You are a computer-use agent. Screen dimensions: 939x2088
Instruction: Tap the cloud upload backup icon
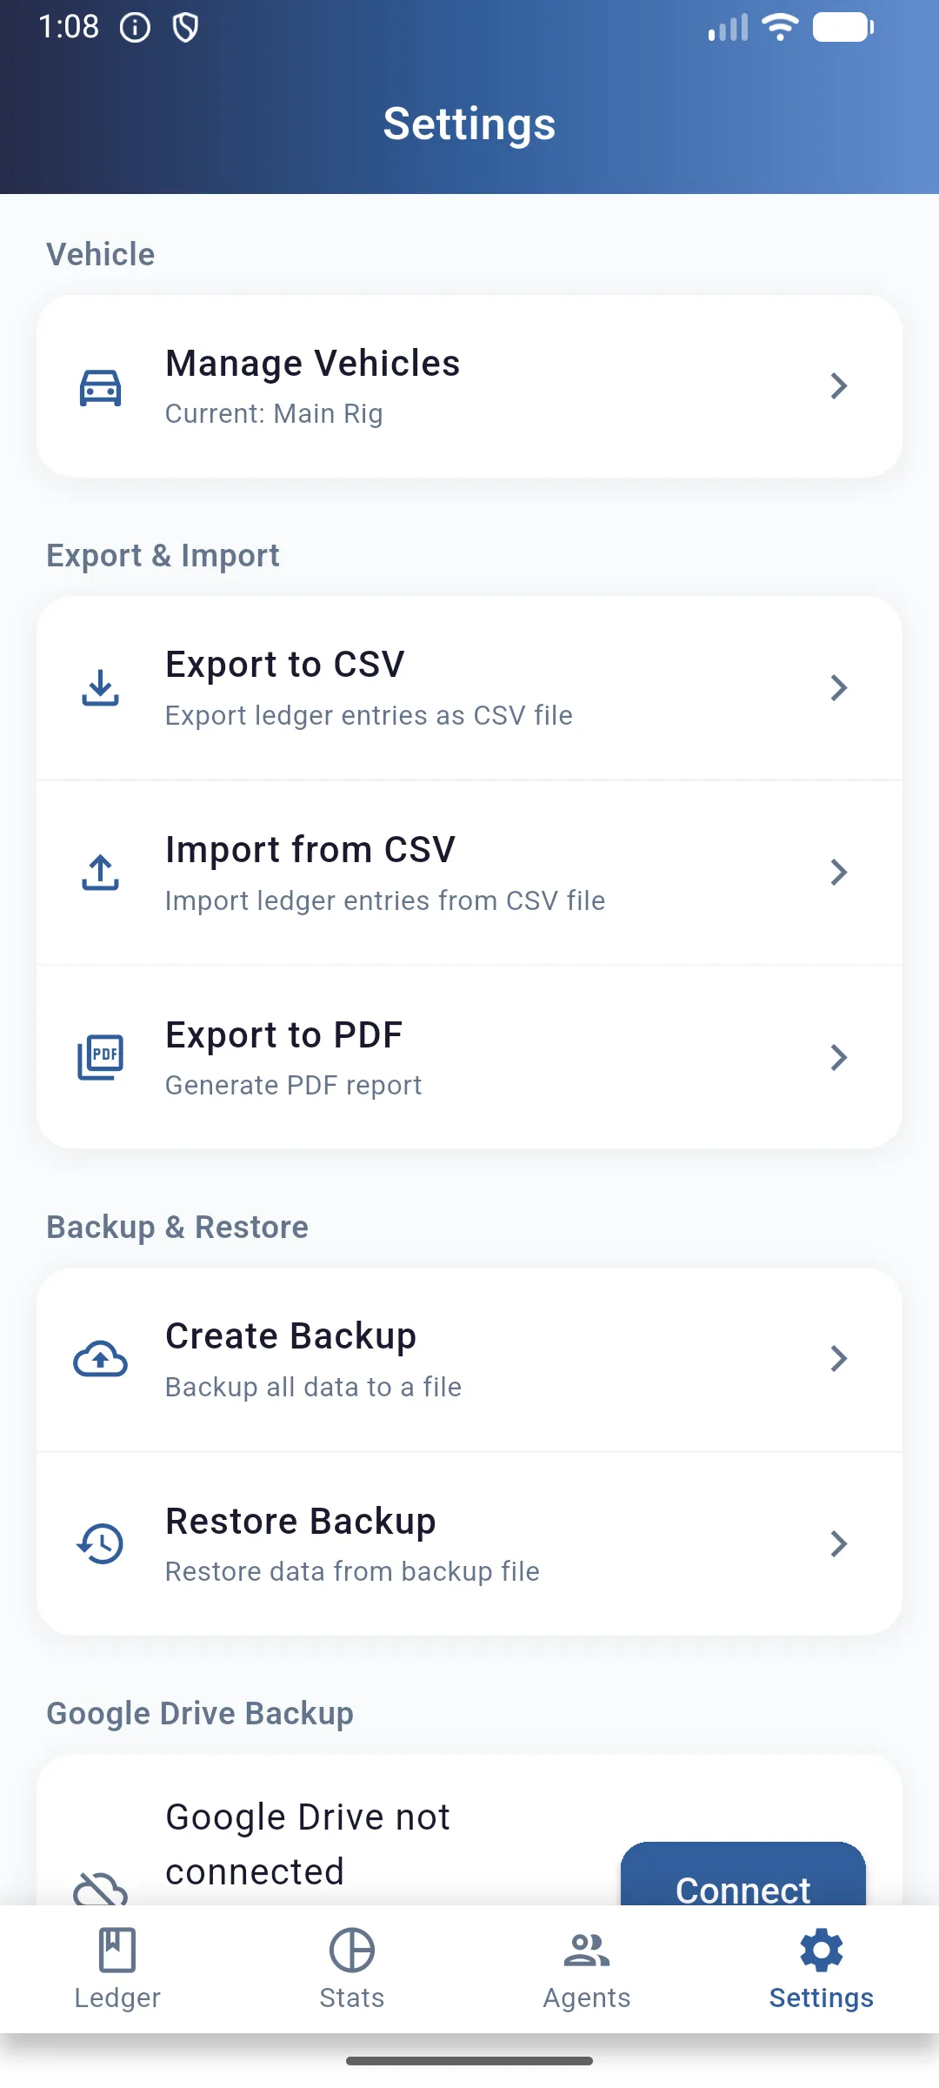point(101,1359)
